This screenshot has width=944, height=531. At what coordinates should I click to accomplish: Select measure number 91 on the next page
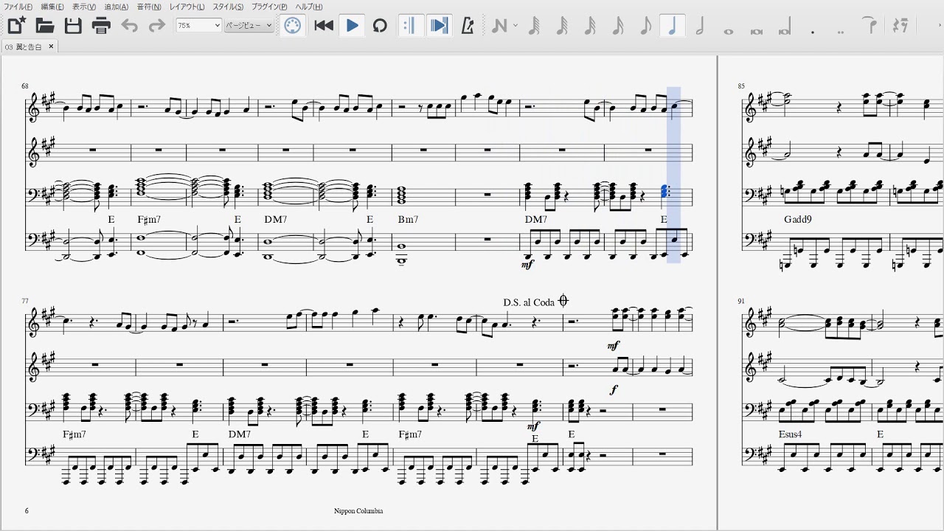tap(741, 301)
